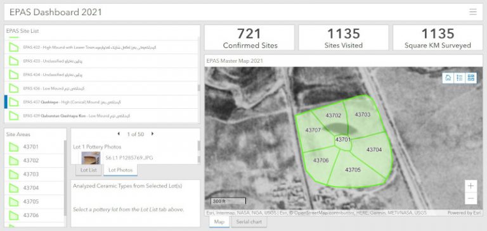Switch to the Lot List tab
Image resolution: width=487 pixels, height=231 pixels.
[89, 170]
